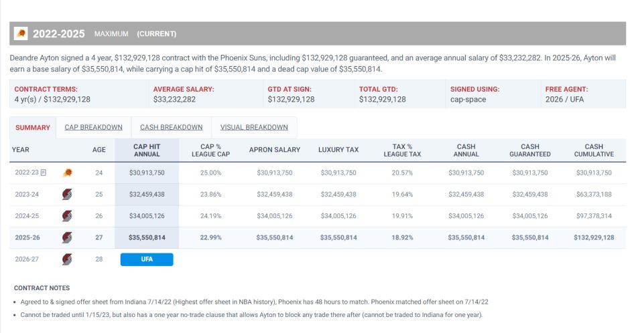Click the Cap Hit Annual column header
The width and height of the screenshot is (630, 333).
(x=147, y=150)
